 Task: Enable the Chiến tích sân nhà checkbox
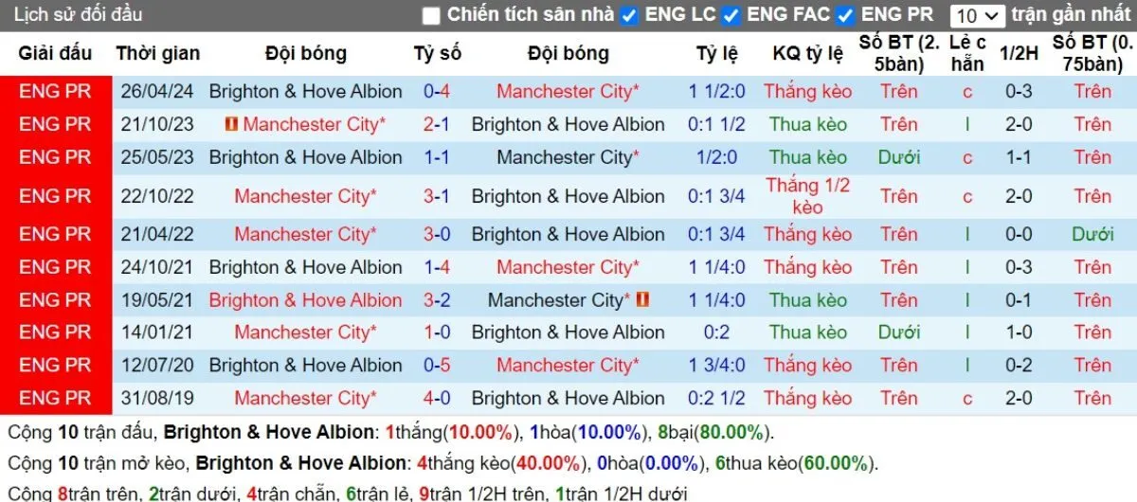point(432,15)
